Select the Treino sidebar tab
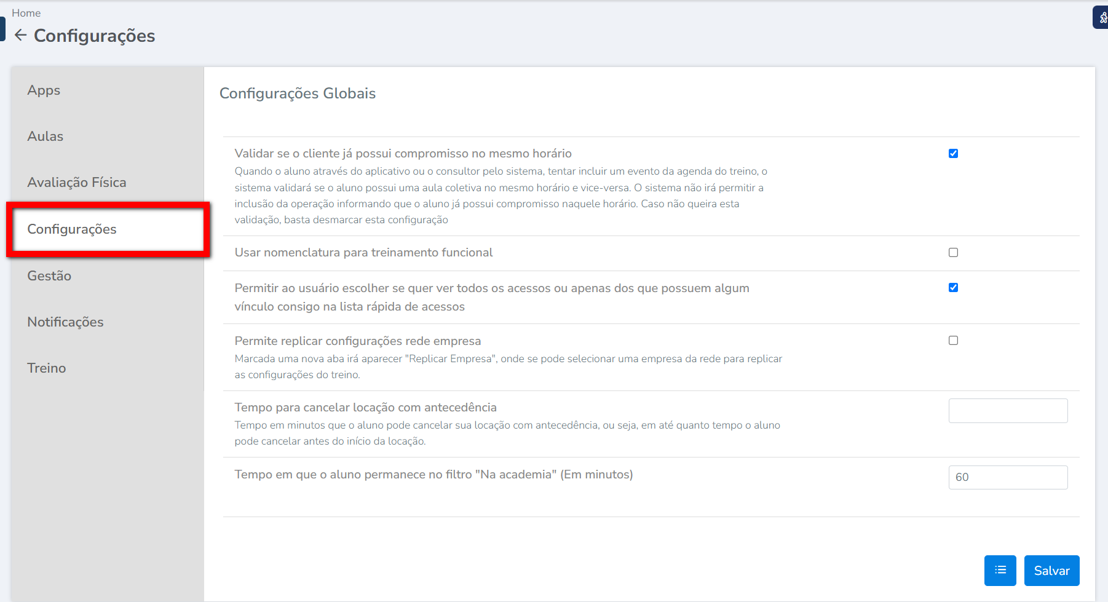Viewport: 1108px width, 602px height. click(x=47, y=368)
